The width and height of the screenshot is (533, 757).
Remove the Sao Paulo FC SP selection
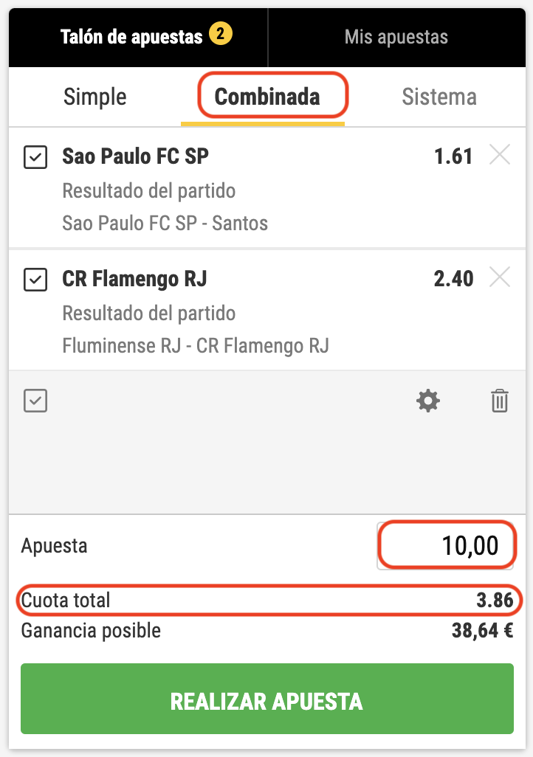click(500, 156)
